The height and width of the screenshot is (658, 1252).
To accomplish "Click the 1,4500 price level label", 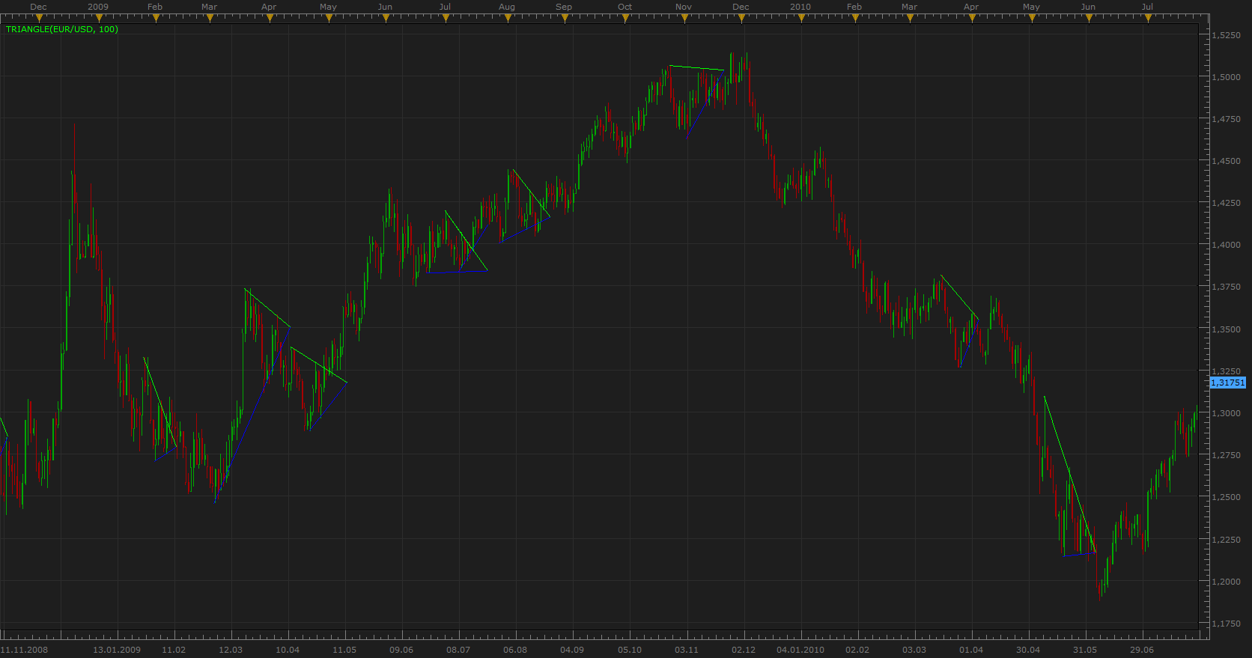I will point(1227,161).
